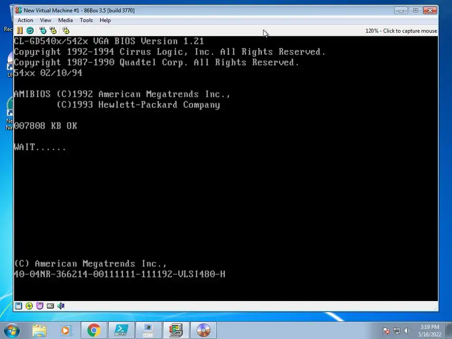Maximize the 86Box window

pyautogui.click(x=415, y=11)
